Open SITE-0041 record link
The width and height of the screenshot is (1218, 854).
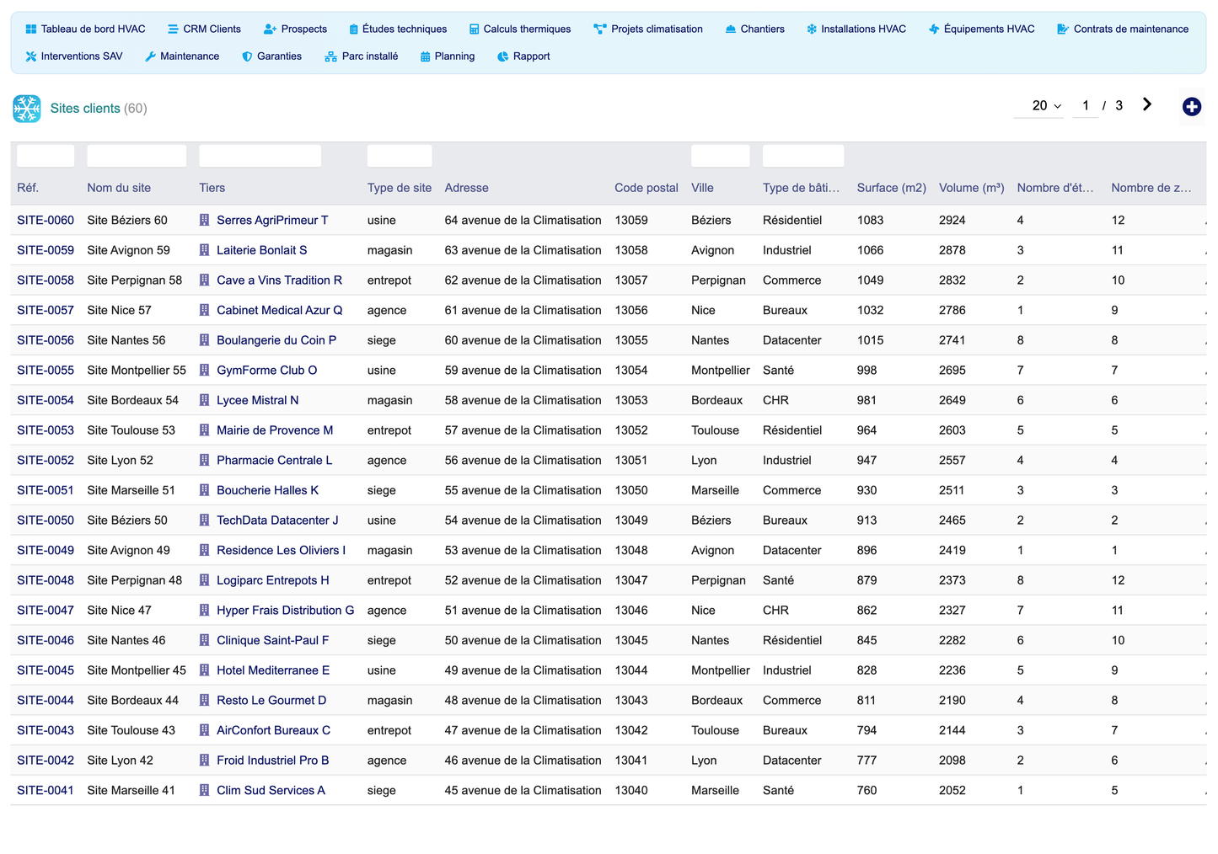coord(46,790)
